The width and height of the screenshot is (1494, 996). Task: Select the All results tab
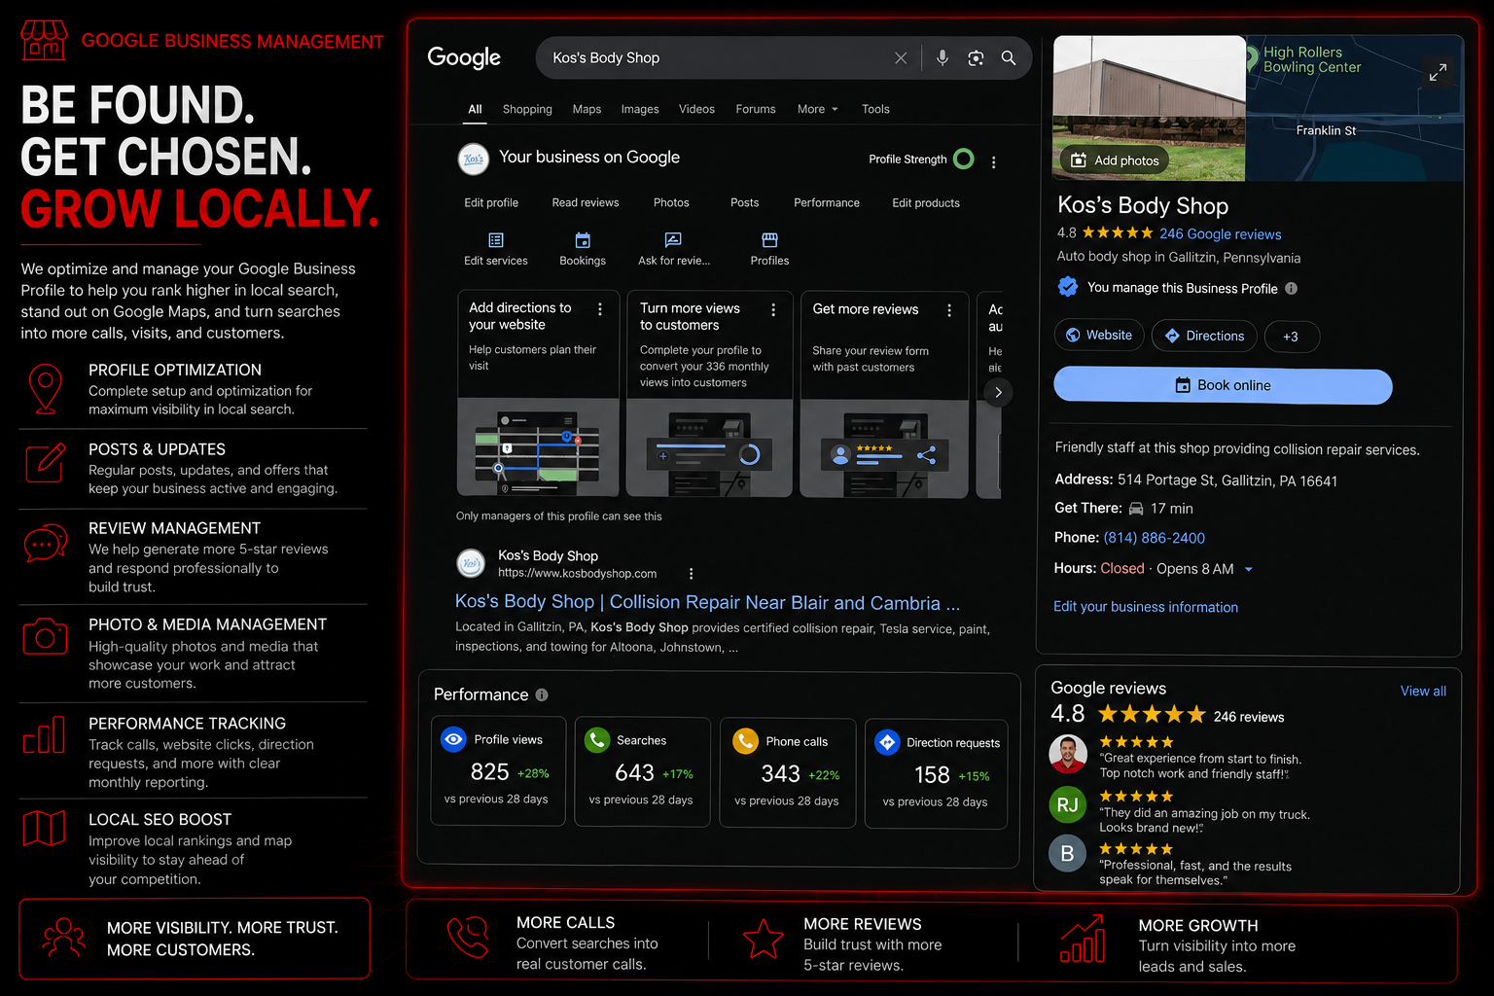coord(475,109)
